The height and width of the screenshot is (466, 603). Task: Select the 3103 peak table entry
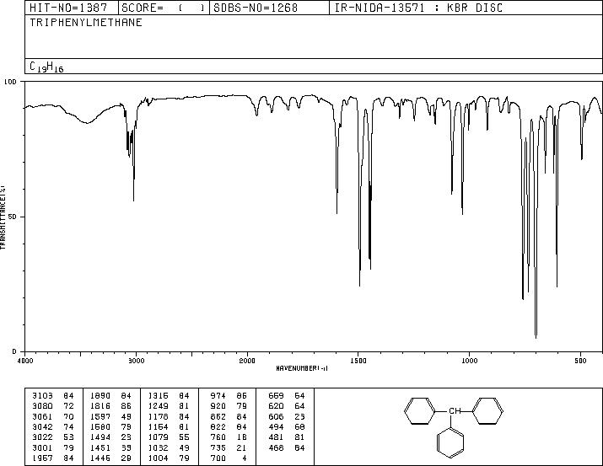point(53,395)
